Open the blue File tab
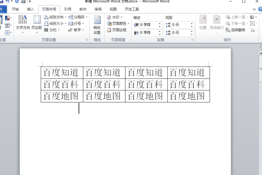The image size is (262, 175). tap(3, 9)
